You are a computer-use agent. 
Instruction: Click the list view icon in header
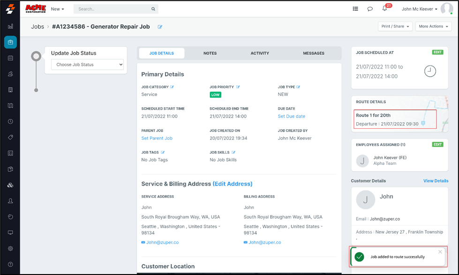[355, 9]
